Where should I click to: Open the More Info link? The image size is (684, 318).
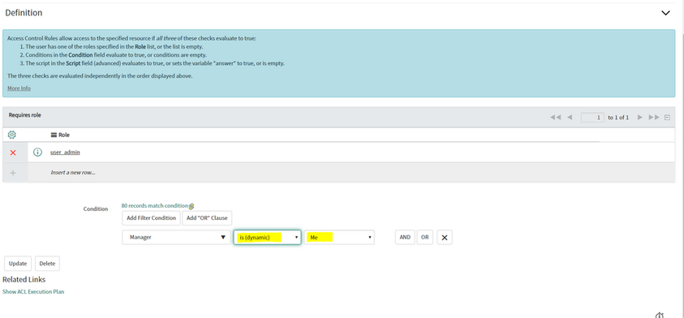point(19,88)
